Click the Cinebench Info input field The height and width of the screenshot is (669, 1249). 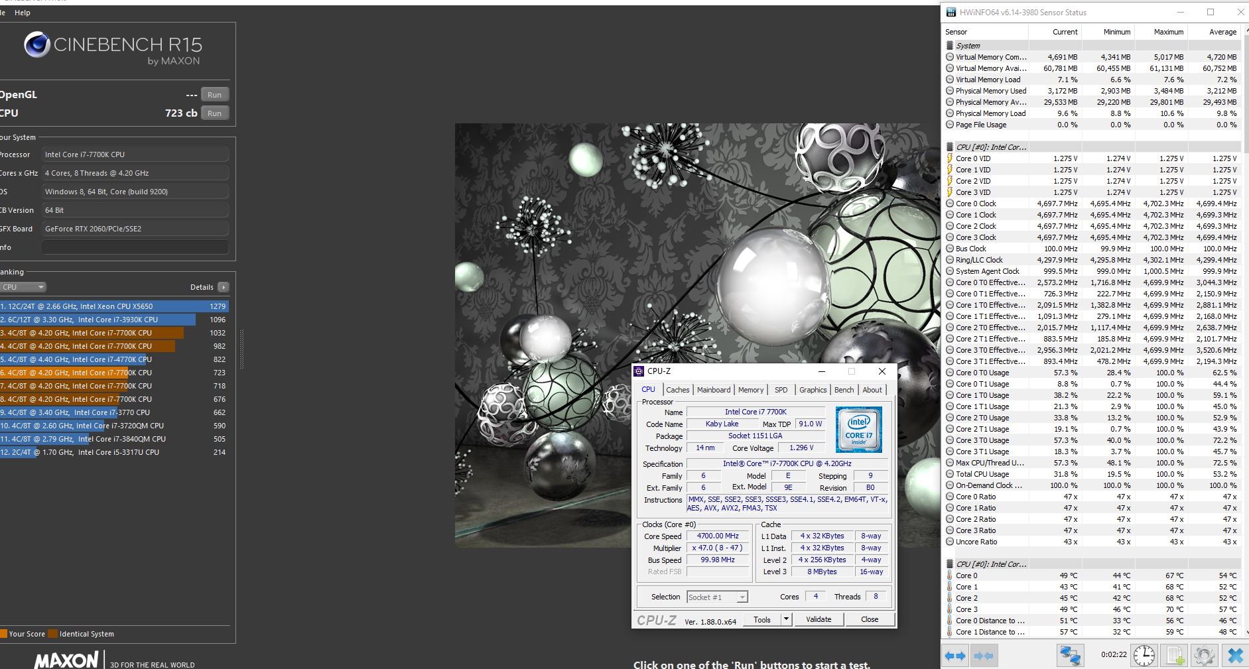tap(135, 247)
